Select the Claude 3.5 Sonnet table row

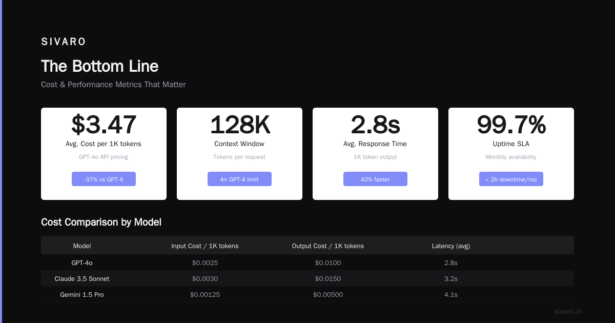[307, 278]
